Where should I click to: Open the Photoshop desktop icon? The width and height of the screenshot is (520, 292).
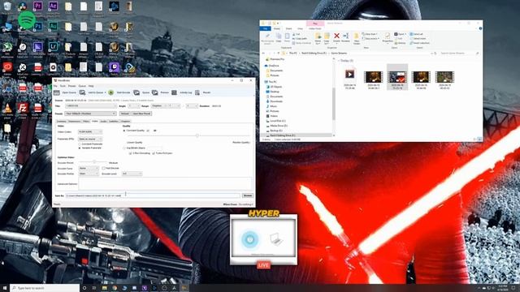pos(38,27)
